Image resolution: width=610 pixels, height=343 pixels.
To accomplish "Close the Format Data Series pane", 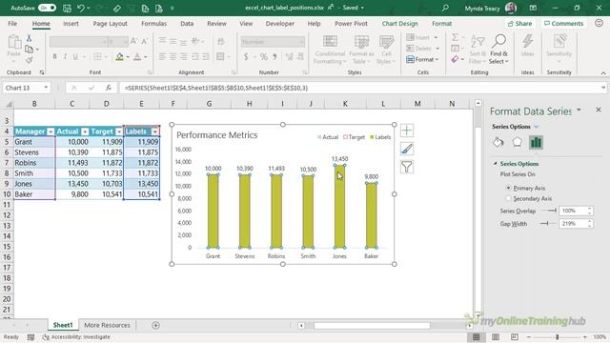I will click(599, 111).
